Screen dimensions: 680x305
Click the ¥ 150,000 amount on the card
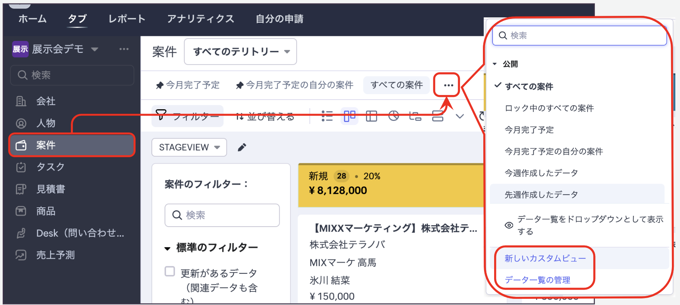click(x=332, y=296)
